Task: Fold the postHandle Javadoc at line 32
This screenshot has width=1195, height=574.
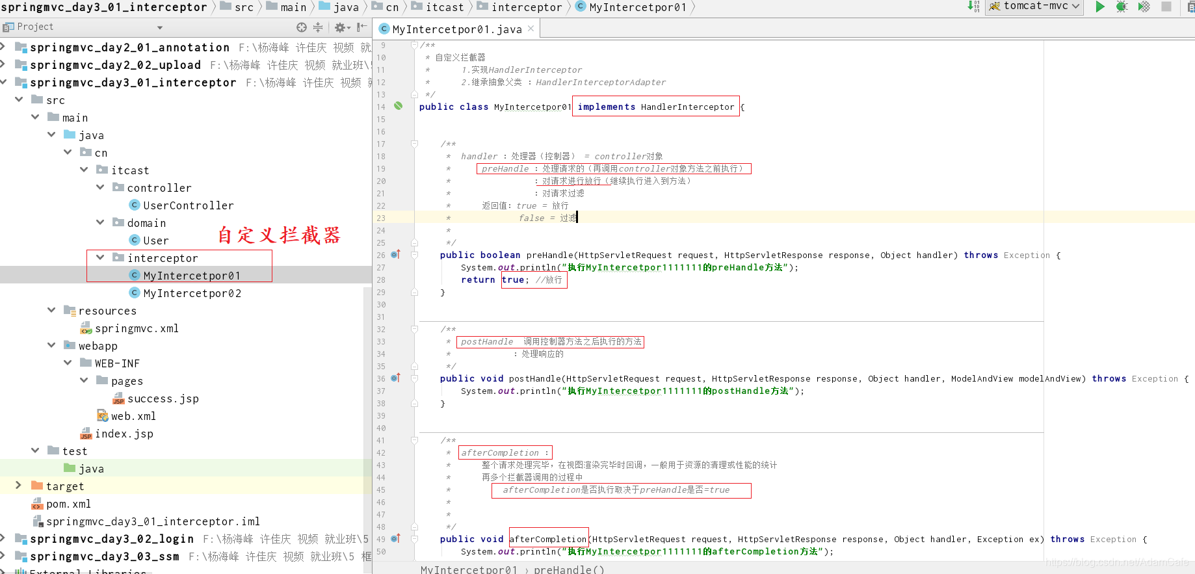Action: pyautogui.click(x=414, y=329)
